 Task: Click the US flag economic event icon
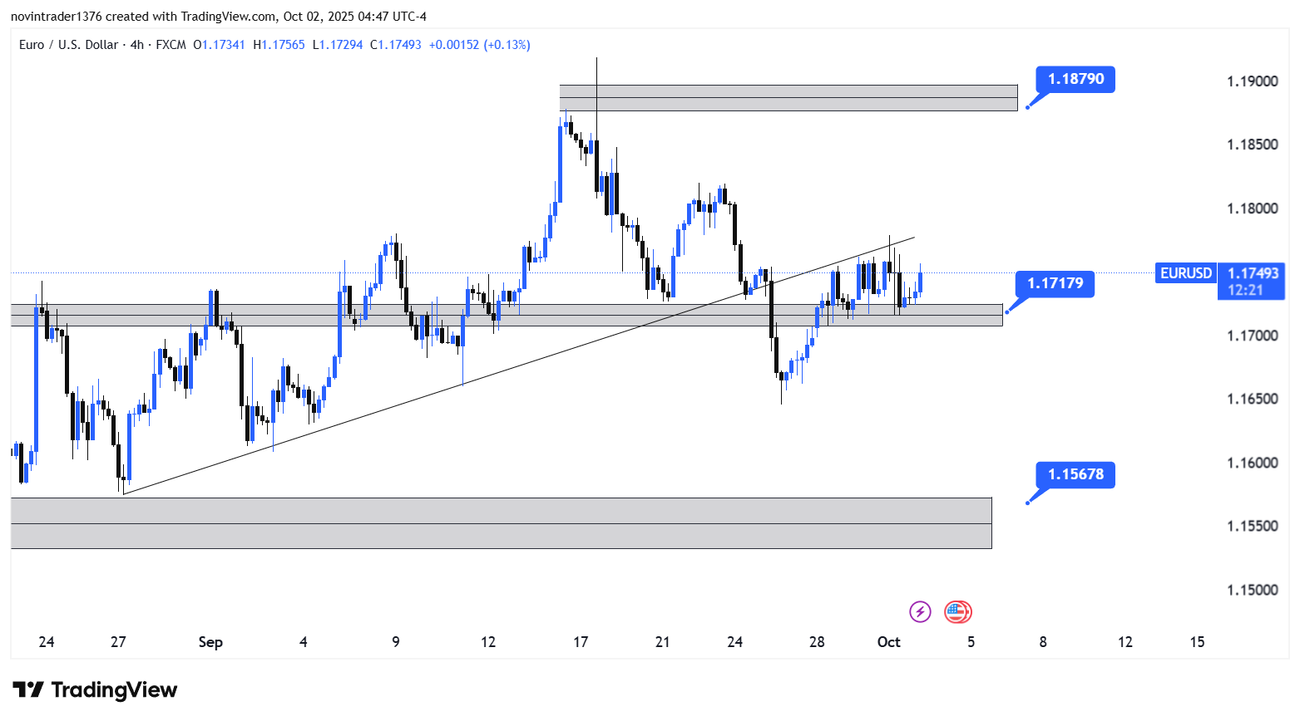click(x=957, y=612)
